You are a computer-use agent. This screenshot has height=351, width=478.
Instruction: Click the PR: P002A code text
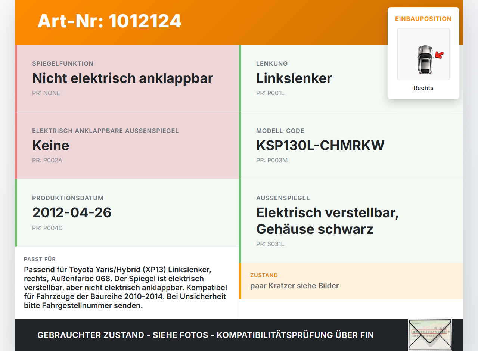click(x=47, y=160)
